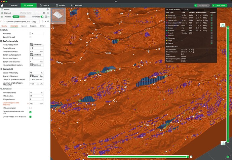Reset Minimum sparse infill threshold value

[28, 104]
